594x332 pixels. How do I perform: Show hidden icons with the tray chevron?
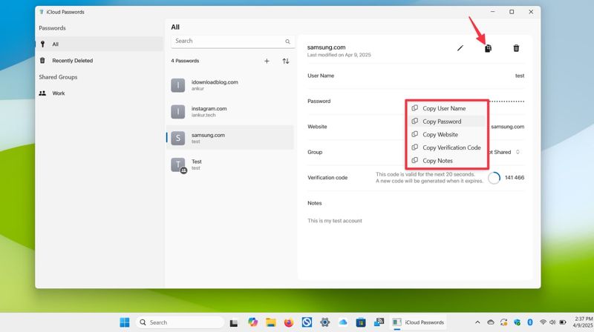tap(477, 322)
